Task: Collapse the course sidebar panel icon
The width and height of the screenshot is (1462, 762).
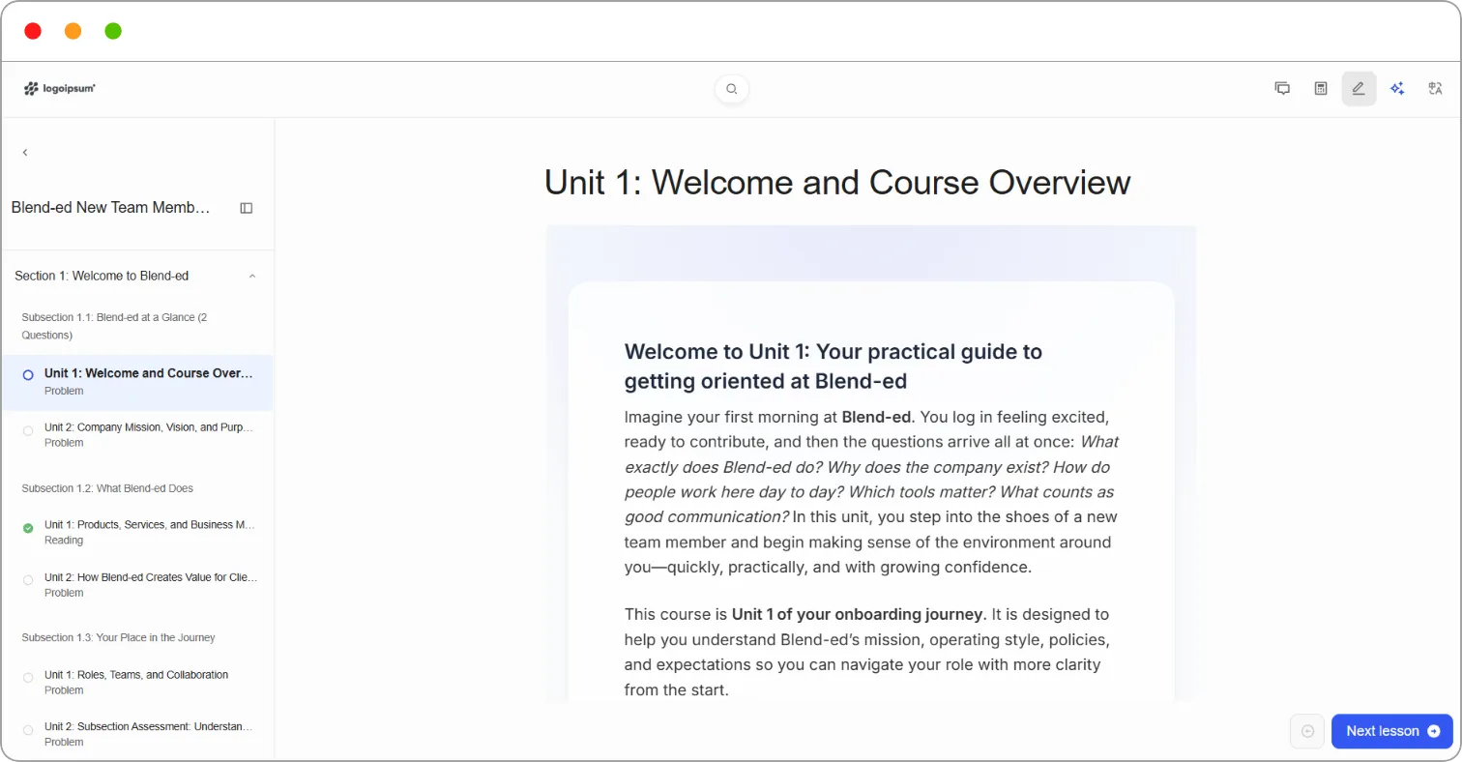Action: [247, 208]
